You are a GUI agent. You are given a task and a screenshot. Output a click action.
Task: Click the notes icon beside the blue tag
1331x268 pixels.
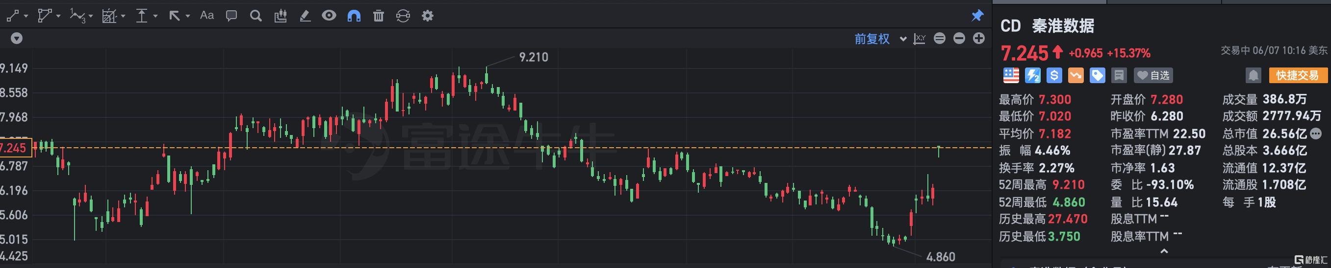click(1119, 76)
